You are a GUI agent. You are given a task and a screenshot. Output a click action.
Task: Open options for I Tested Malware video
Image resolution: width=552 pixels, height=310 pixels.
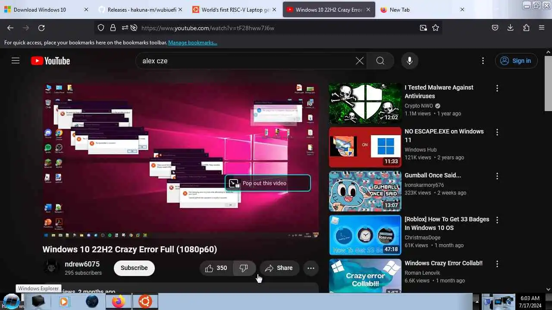(x=497, y=88)
